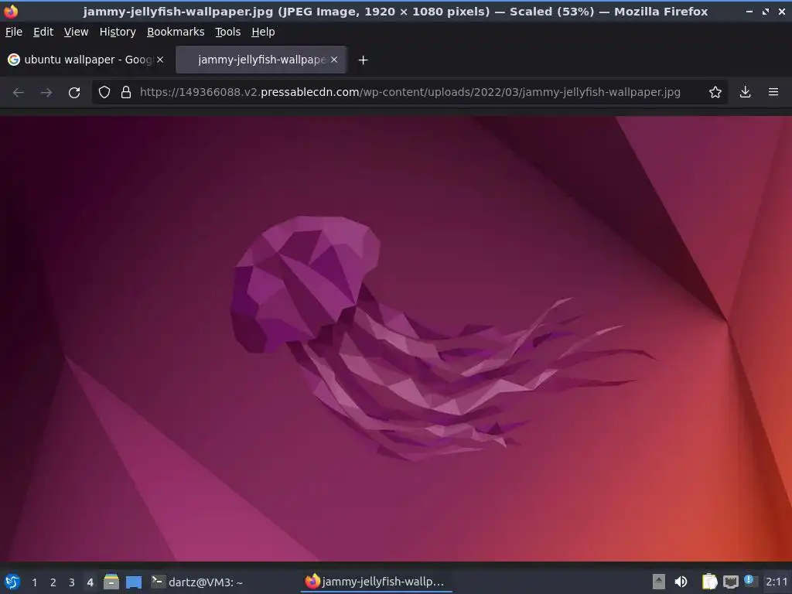Click the 2:11 panel clock
Screen dimensions: 792x594
click(777, 582)
